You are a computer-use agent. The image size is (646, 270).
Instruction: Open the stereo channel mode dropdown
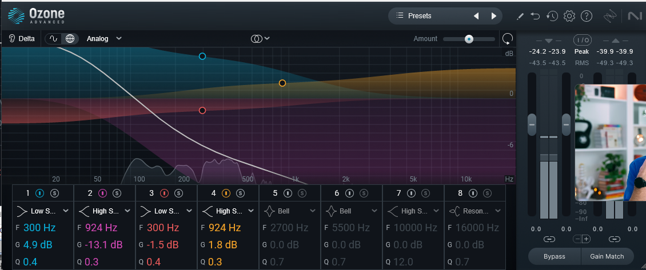260,39
